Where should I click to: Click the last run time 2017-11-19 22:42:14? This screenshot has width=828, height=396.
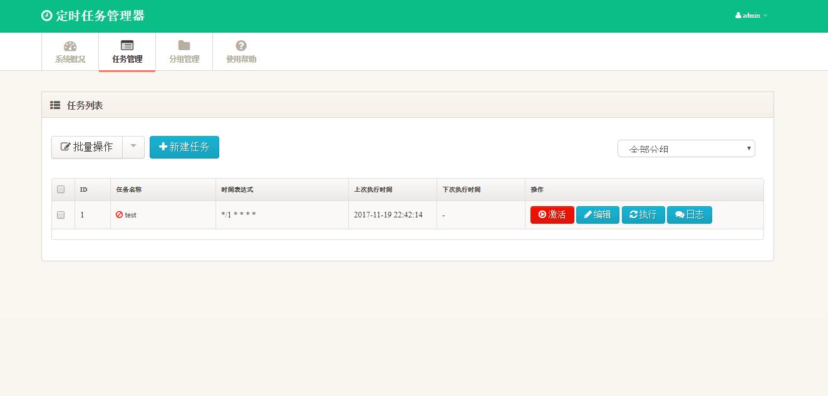click(388, 215)
